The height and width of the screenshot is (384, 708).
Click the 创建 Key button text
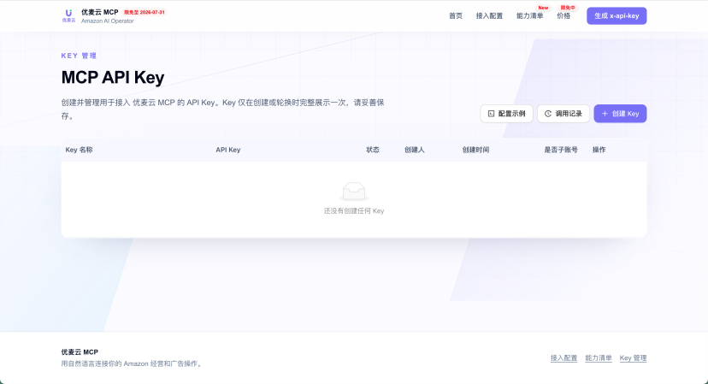coord(625,114)
